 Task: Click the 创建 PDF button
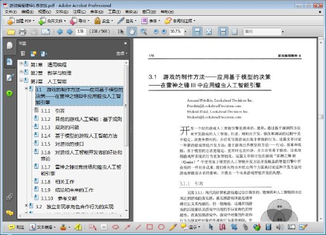[x=21, y=21]
